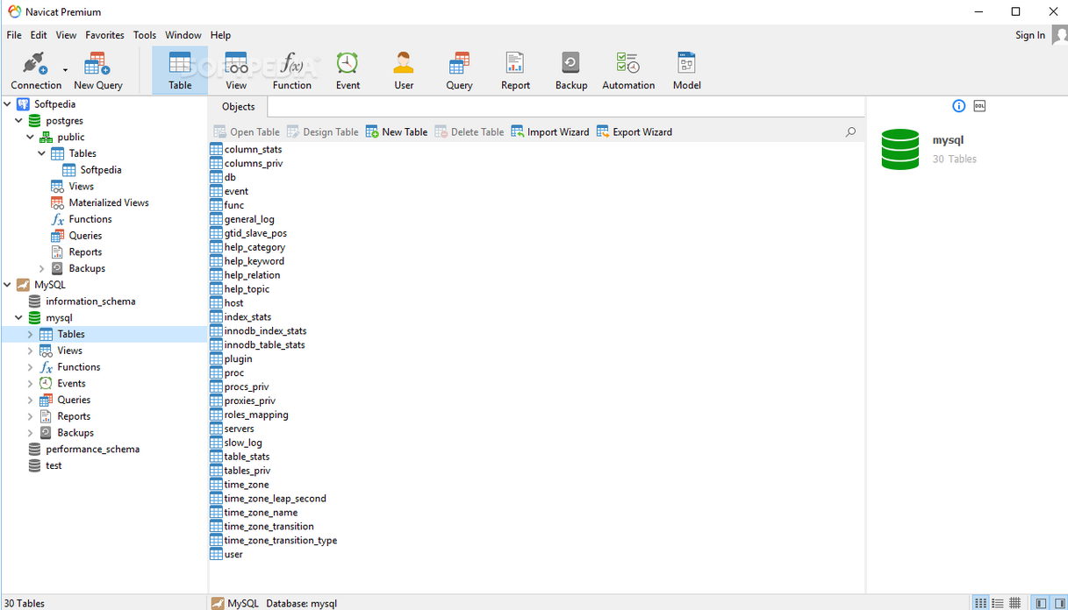The image size is (1068, 610).
Task: Click the user avatar next to Sign In
Action: 1059,35
